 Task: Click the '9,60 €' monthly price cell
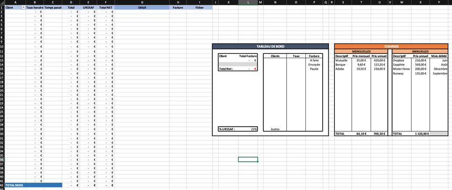point(361,65)
